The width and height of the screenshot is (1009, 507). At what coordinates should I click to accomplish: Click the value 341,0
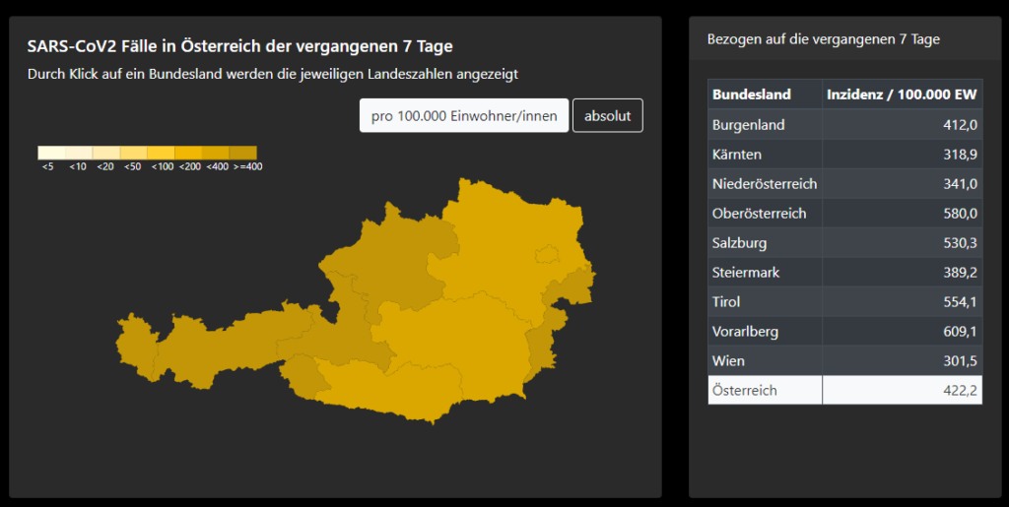960,184
